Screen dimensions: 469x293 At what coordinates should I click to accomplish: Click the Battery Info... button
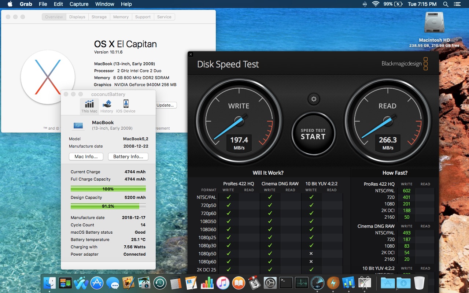click(128, 156)
